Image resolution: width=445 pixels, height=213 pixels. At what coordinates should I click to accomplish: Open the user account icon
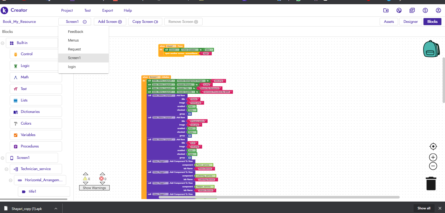pyautogui.click(x=438, y=10)
